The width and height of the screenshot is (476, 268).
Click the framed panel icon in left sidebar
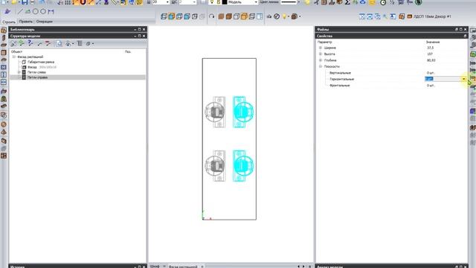pos(4,53)
